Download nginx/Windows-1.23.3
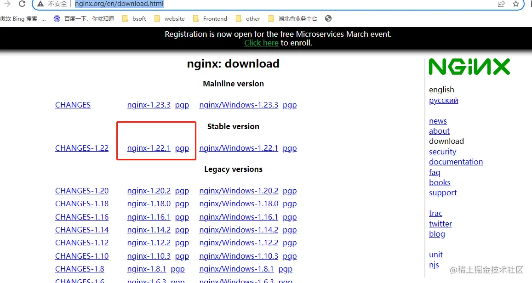This screenshot has width=532, height=283. (239, 105)
